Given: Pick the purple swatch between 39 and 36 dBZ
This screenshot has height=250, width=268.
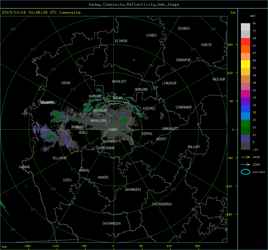Looking at the screenshot, I should click(245, 101).
